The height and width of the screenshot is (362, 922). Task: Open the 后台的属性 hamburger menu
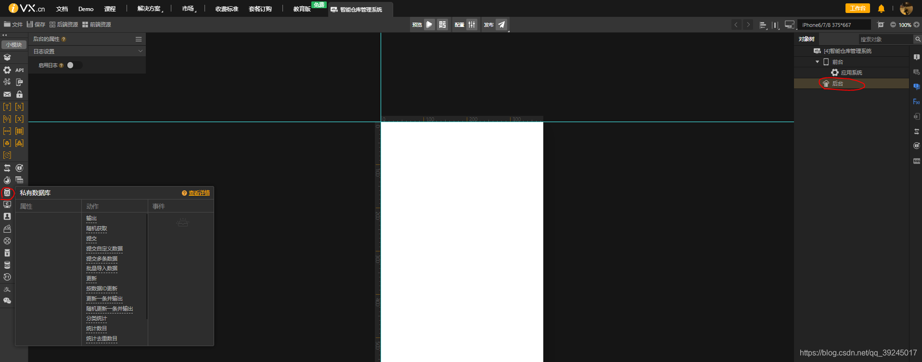click(139, 39)
